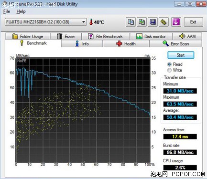
Task: Click the save screenshot floppy disk icon
Action: (x=153, y=22)
